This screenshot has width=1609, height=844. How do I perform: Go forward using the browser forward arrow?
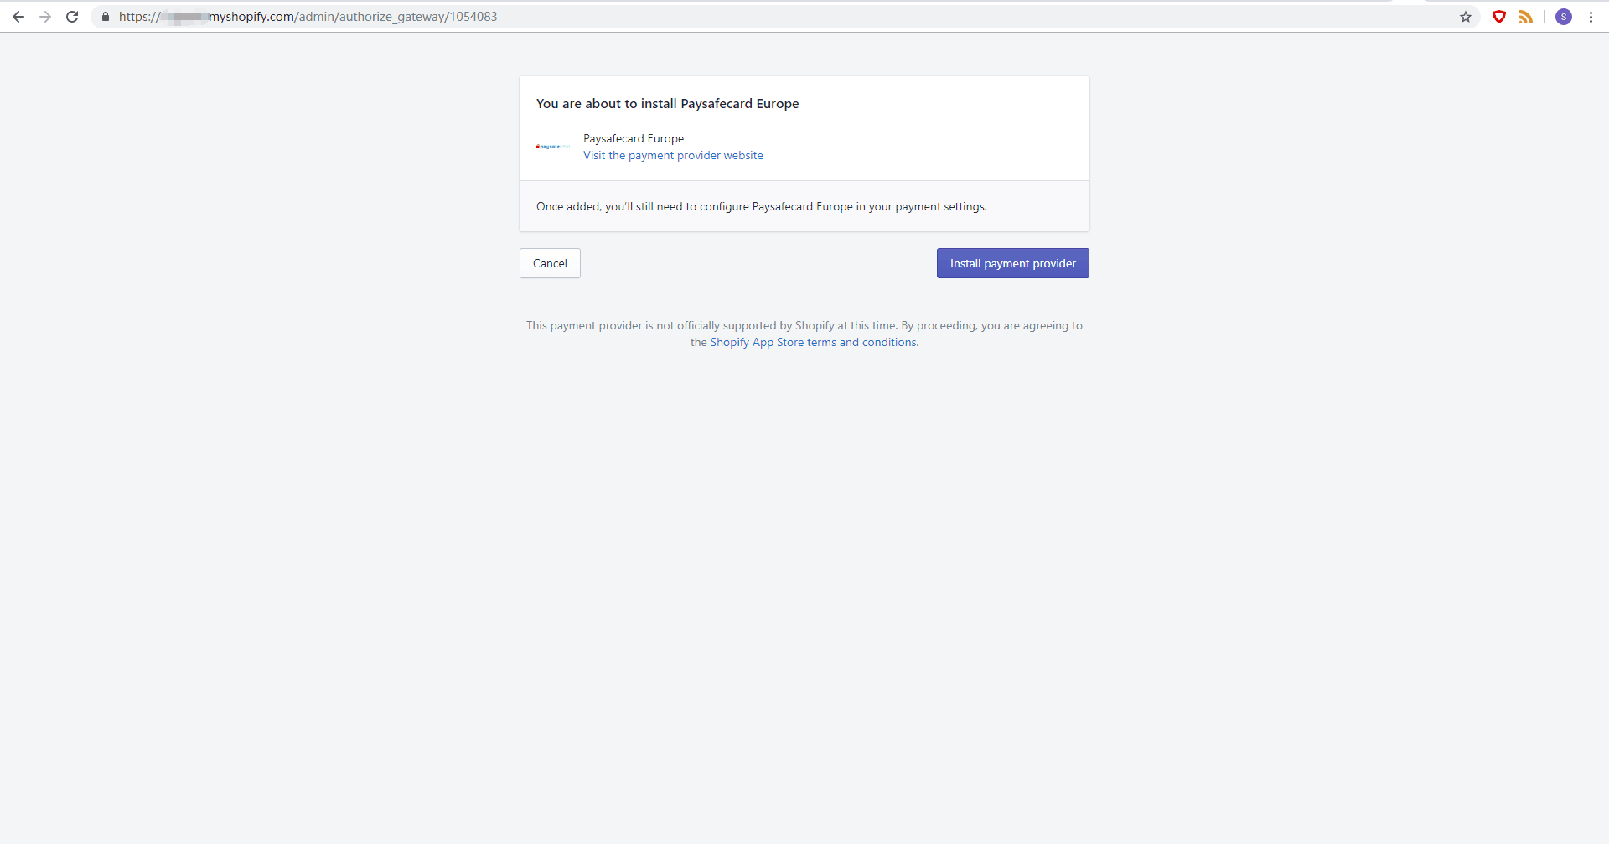tap(45, 17)
